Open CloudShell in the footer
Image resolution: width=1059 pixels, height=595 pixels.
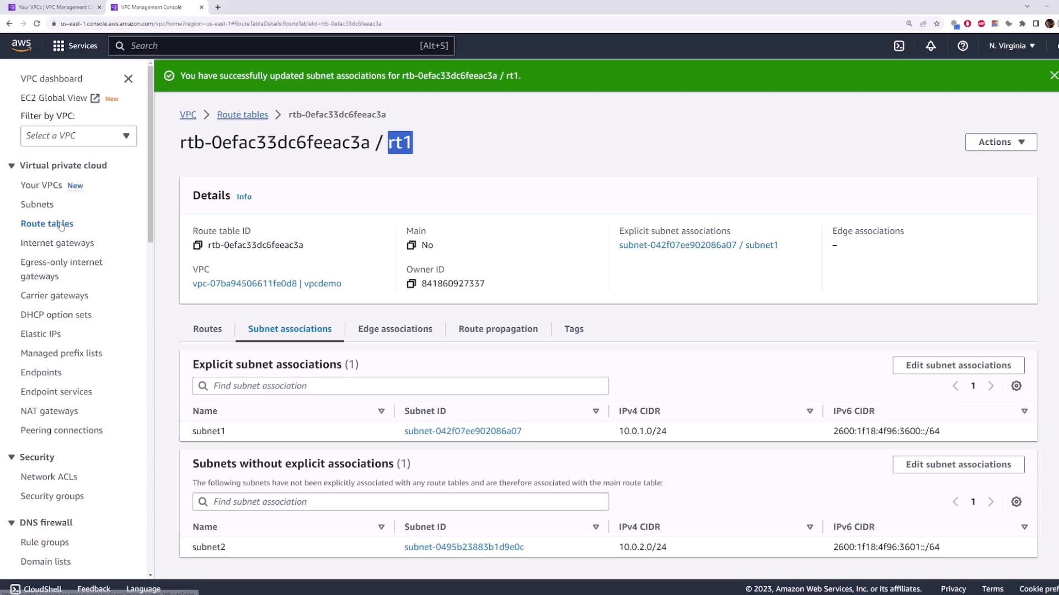pos(36,589)
